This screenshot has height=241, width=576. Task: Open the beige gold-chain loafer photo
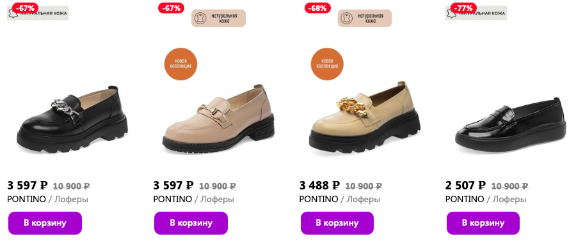click(364, 117)
